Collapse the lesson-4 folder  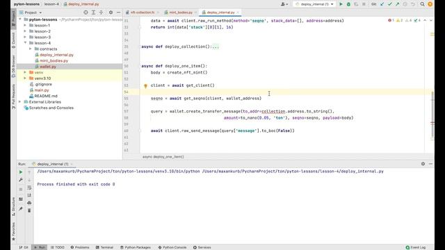pos(25,43)
